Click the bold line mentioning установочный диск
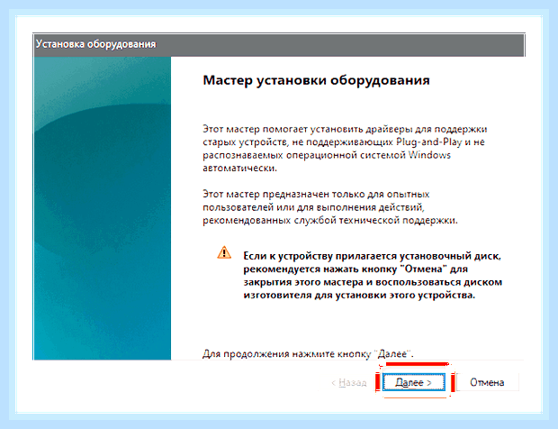 pos(372,256)
